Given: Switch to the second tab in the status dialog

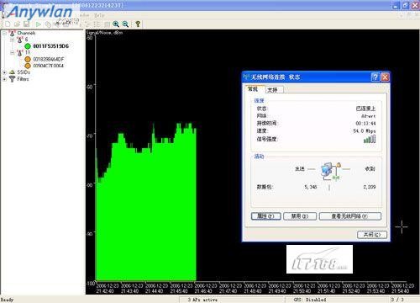Looking at the screenshot, I should point(273,90).
